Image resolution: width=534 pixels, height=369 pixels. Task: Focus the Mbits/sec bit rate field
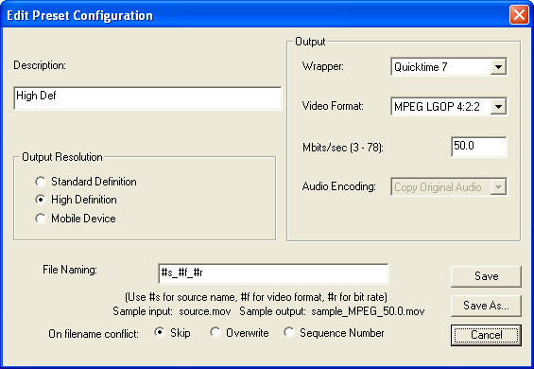coord(479,147)
